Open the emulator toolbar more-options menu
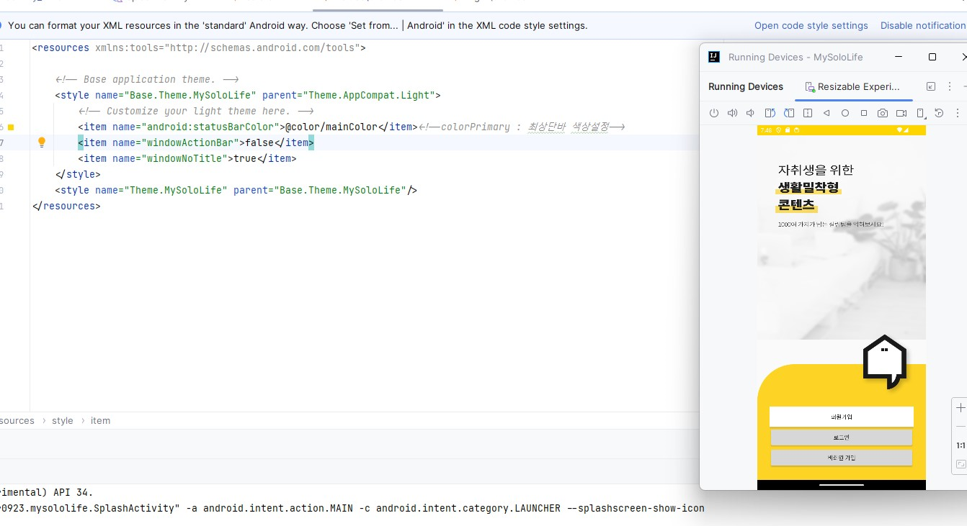Image resolution: width=967 pixels, height=526 pixels. pyautogui.click(x=958, y=113)
